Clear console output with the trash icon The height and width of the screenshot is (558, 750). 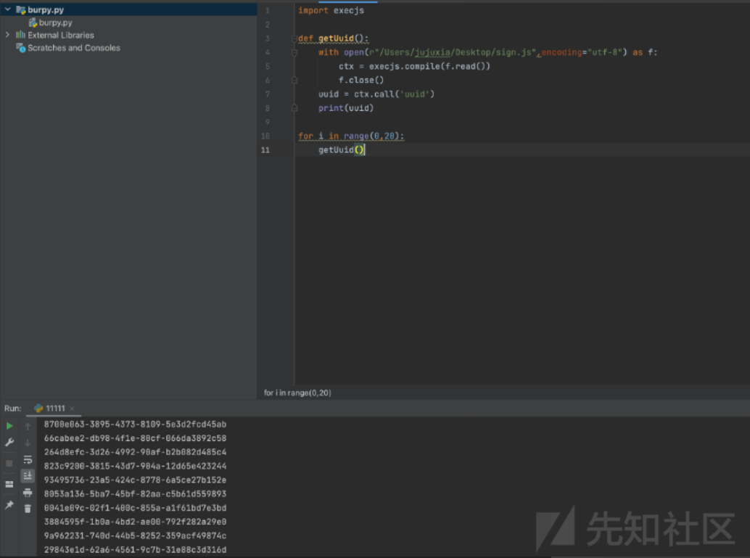click(x=28, y=508)
